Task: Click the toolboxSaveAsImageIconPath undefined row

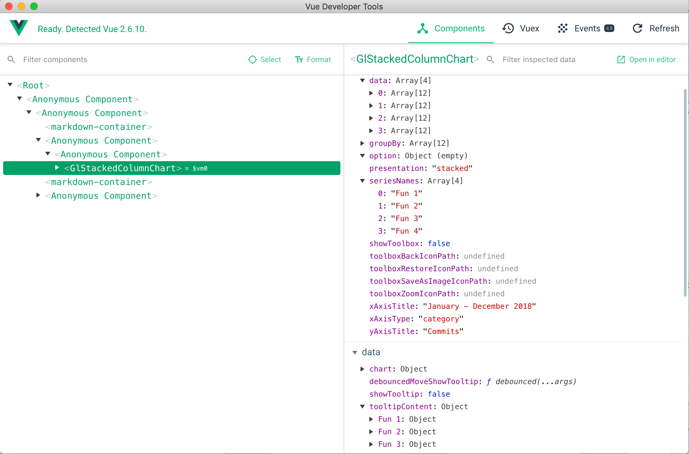Action: point(453,281)
